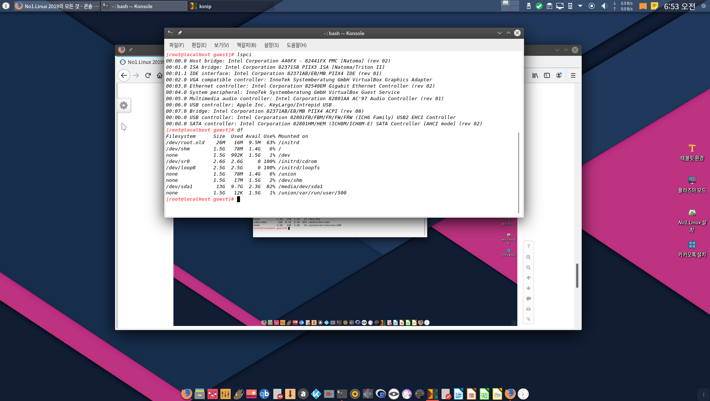Image resolution: width=710 pixels, height=401 pixels.
Task: Click the attachment clip icon in page sidebar
Action: click(528, 319)
